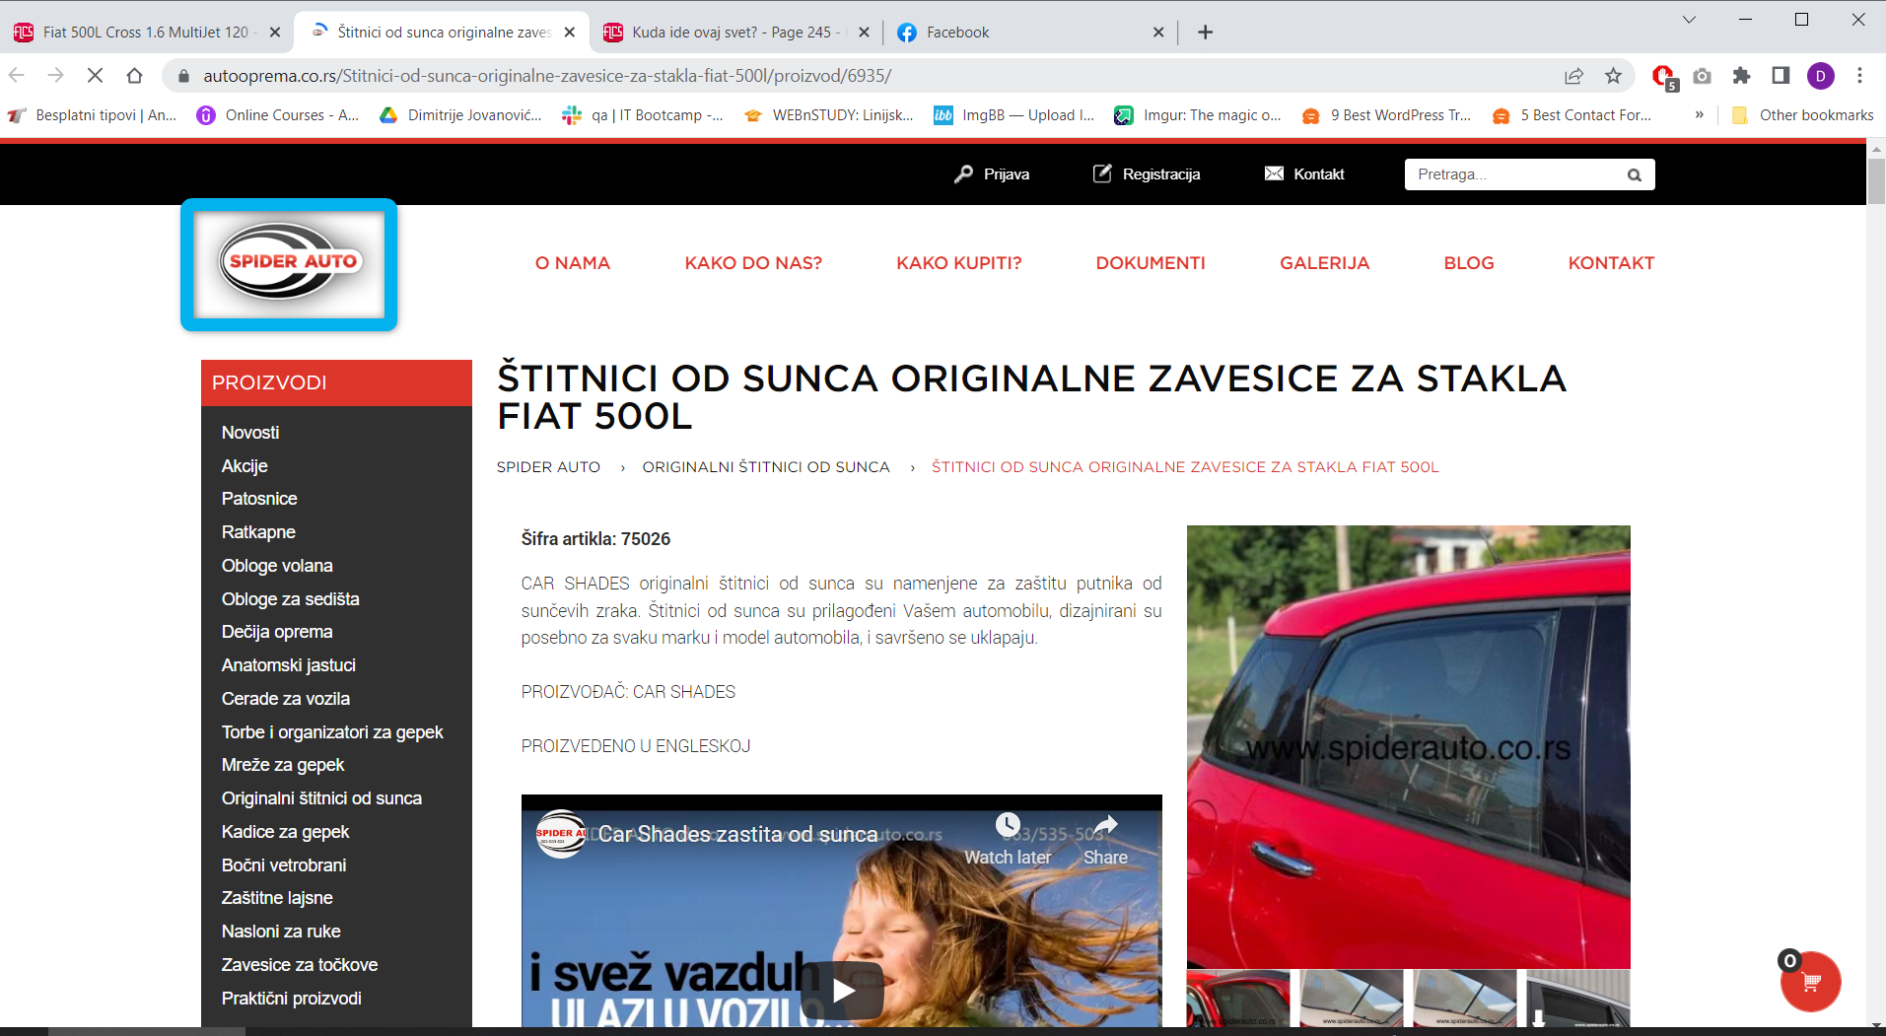Open GALERIJA menu item
The width and height of the screenshot is (1886, 1036).
click(x=1325, y=263)
